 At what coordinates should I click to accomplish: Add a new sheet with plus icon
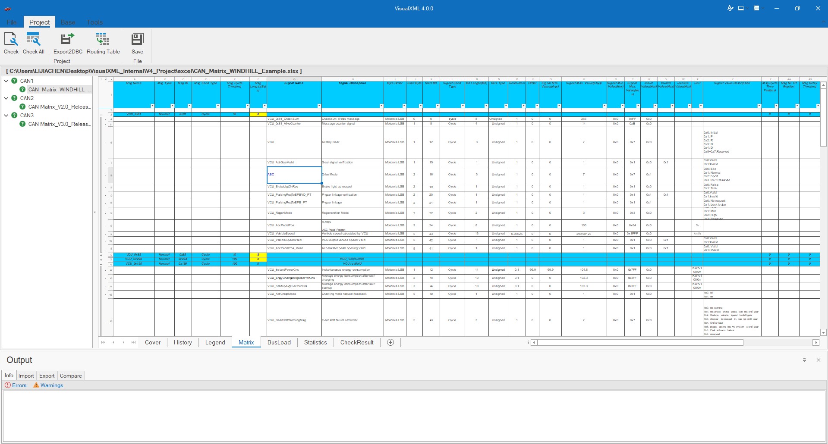390,342
